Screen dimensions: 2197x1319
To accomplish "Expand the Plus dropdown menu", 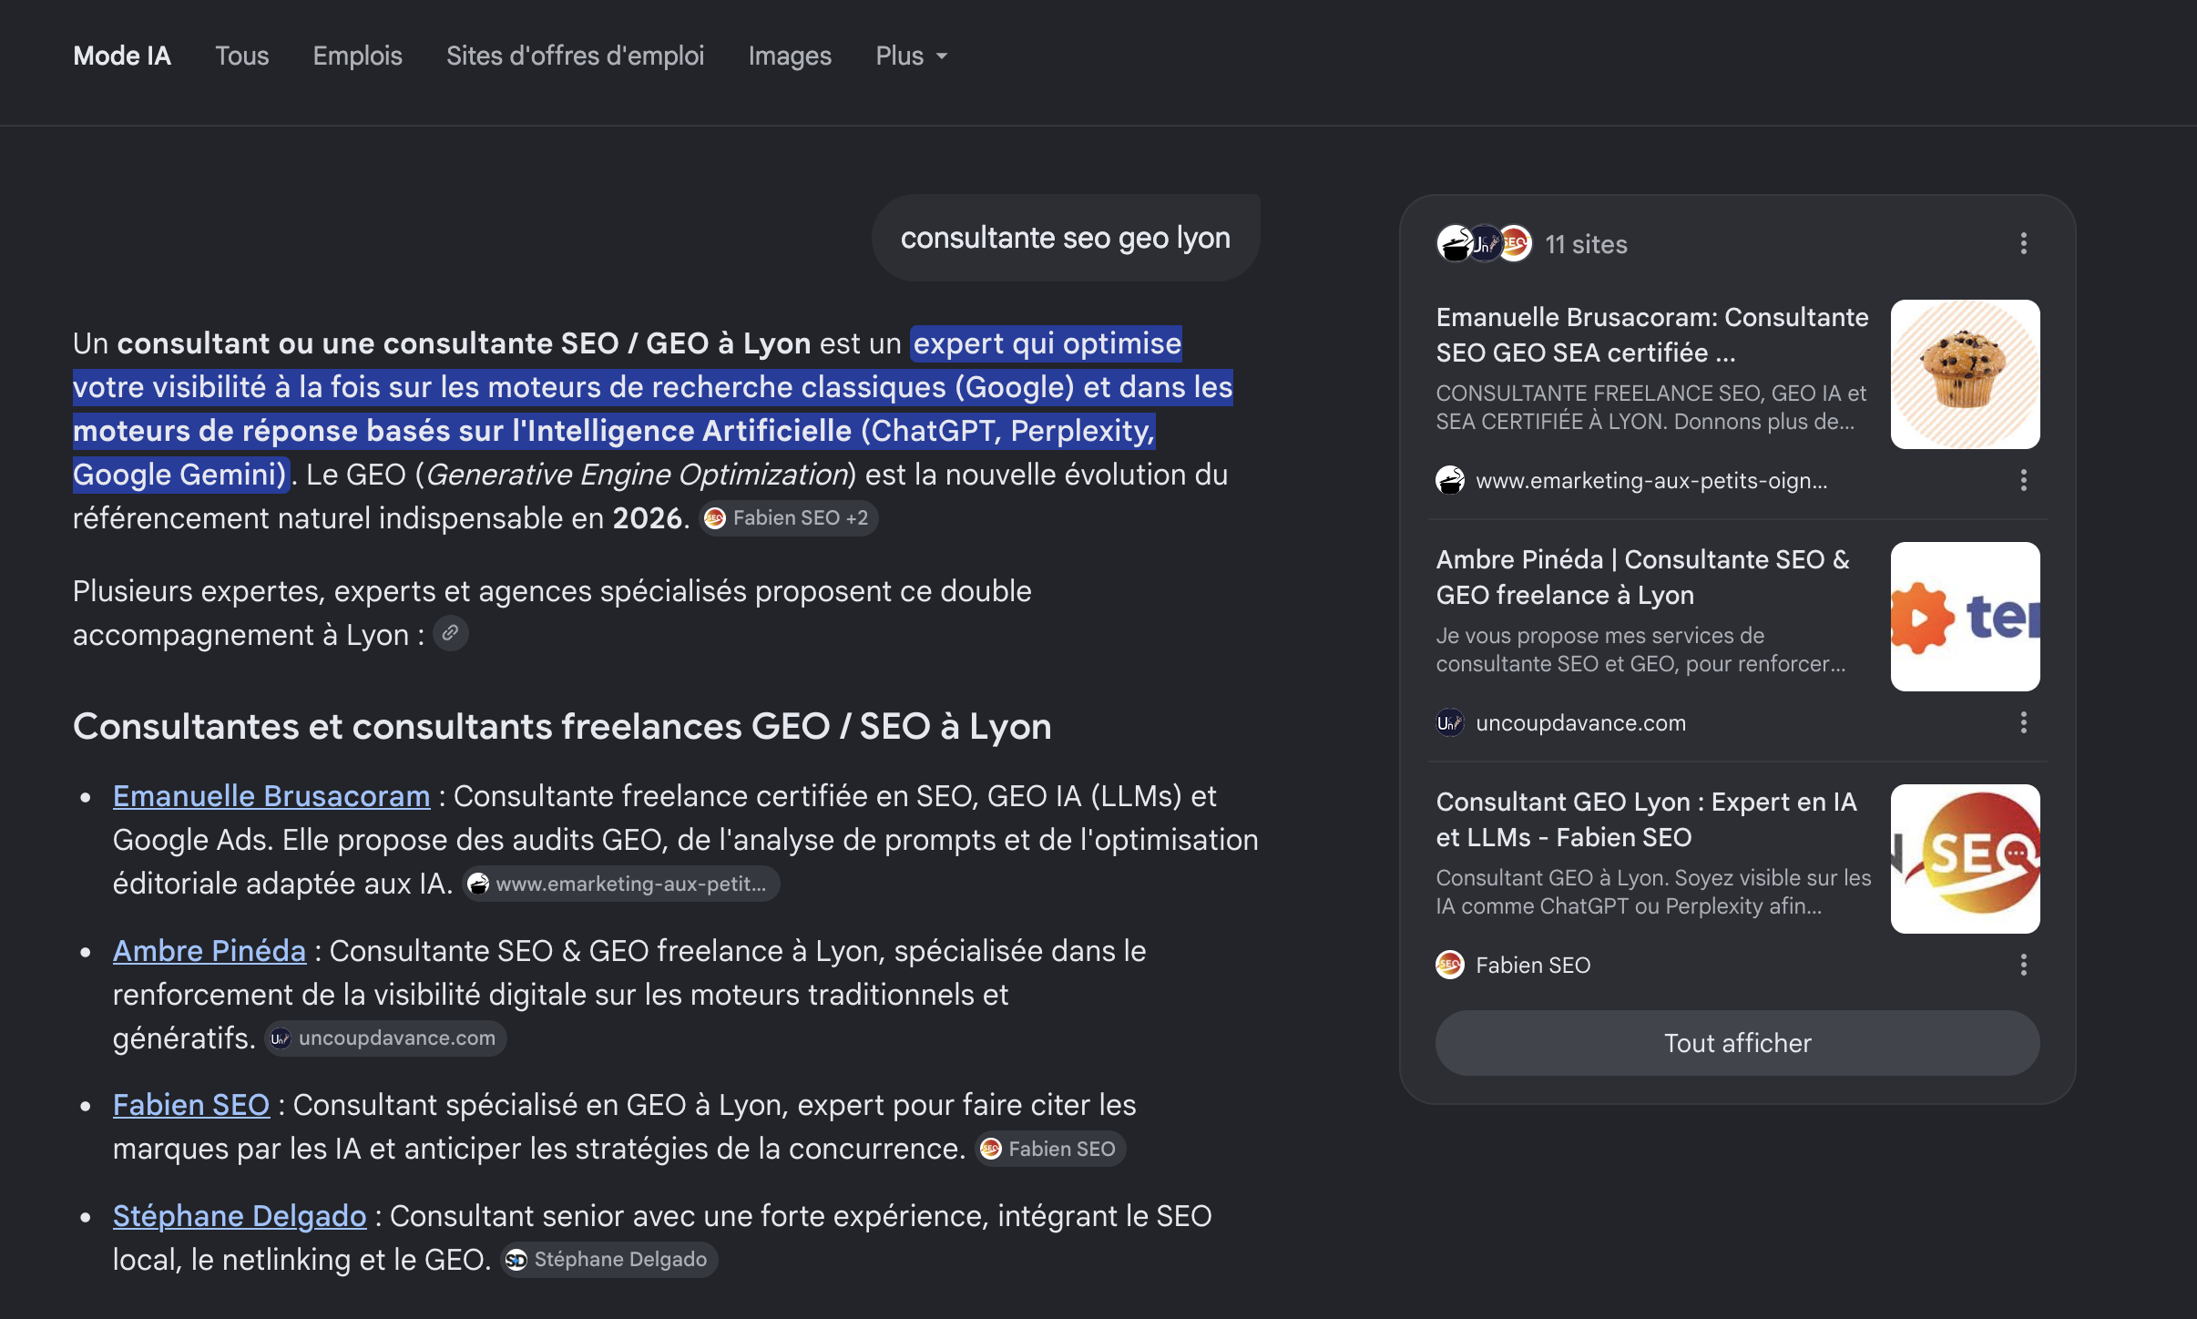I will tap(912, 56).
